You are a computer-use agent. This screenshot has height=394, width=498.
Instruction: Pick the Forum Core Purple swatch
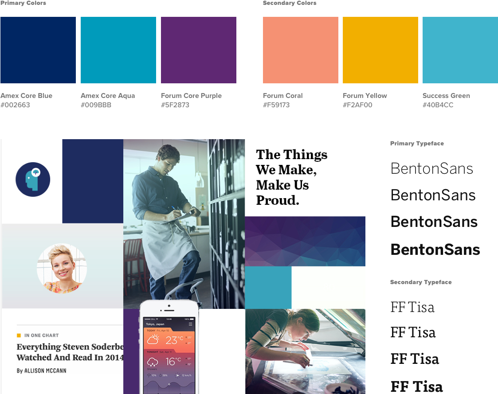pos(199,50)
